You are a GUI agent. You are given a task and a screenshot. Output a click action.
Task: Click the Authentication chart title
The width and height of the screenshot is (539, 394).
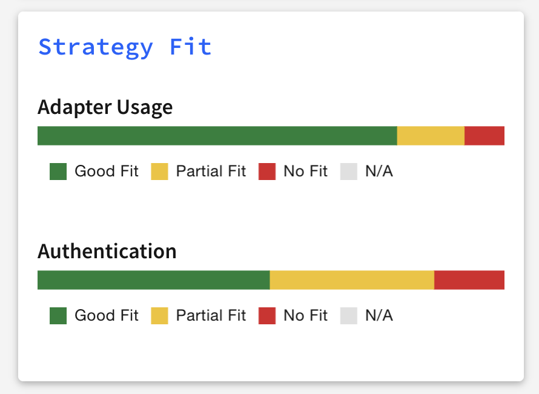point(107,251)
